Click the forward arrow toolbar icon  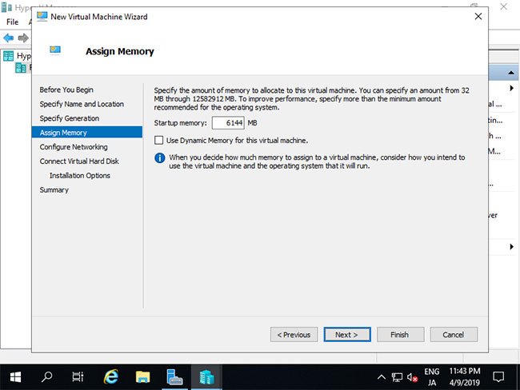(x=23, y=38)
